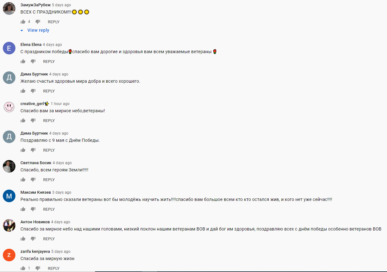The image size is (387, 272).
Task: Like zarifa kenjayeva's comment
Action: [23, 268]
